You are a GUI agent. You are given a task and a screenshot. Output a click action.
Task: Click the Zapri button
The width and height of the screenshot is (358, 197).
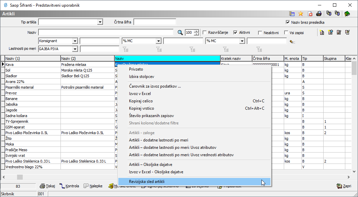click(x=344, y=186)
